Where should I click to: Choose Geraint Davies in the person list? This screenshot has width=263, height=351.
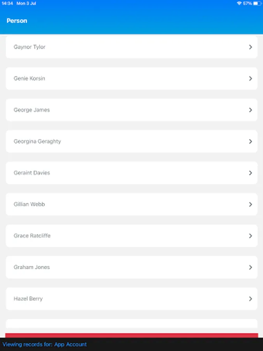pos(132,173)
